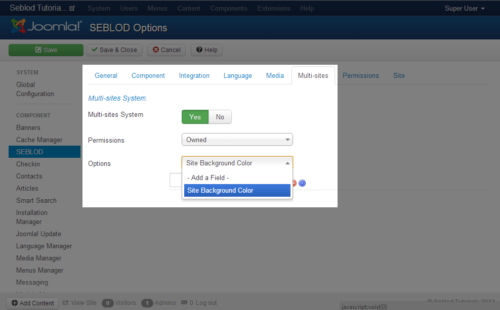Open the Content menu
Screen dimensions: 500x310
(189, 8)
